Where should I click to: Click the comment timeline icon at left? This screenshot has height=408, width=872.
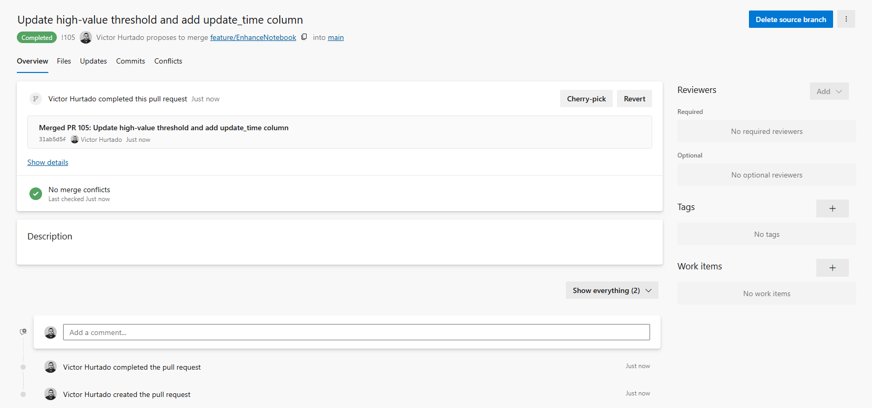click(x=23, y=332)
